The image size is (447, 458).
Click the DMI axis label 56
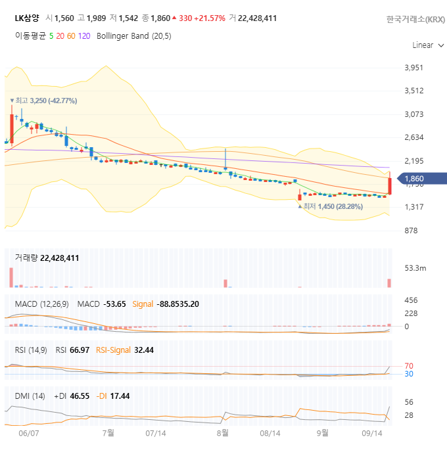click(409, 402)
